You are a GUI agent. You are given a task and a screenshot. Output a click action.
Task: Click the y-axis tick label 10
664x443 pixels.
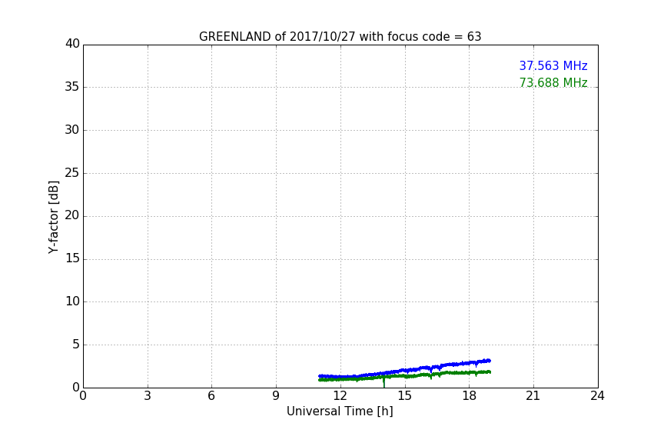(x=72, y=301)
